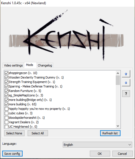
Task: Enable the Vagrant Dealers checkbox
Action: (7, 122)
